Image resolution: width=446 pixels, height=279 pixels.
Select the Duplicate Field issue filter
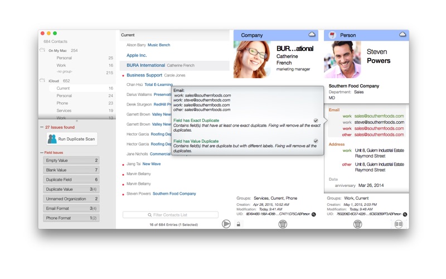click(71, 180)
